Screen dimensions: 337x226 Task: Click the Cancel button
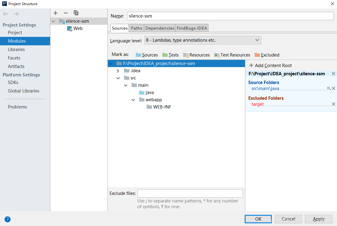pyautogui.click(x=288, y=219)
